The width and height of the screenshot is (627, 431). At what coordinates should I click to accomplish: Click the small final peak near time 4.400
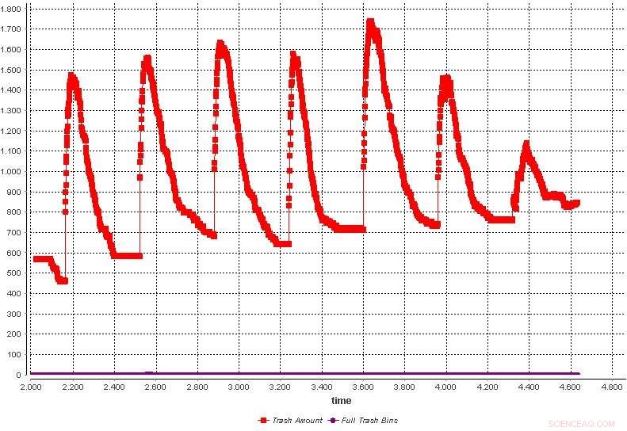(x=526, y=145)
